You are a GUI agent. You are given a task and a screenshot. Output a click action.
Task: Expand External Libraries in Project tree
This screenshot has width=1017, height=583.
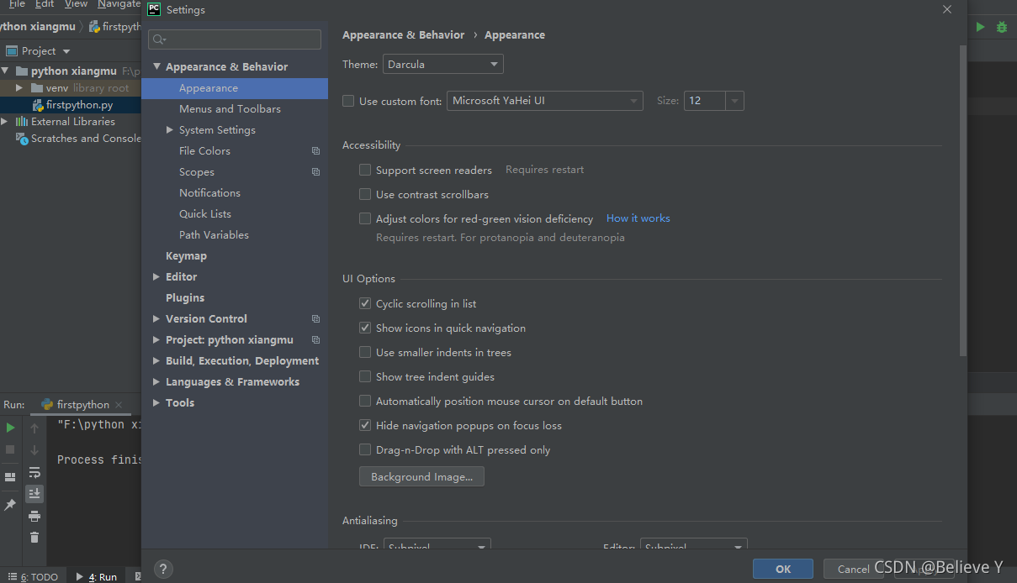(x=5, y=122)
